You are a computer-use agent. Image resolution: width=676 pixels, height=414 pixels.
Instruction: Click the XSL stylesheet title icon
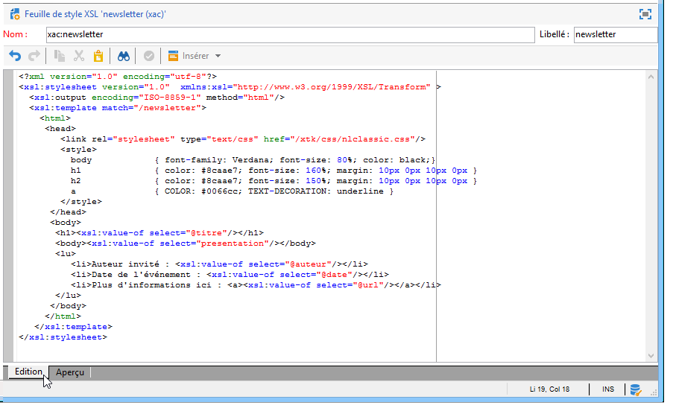[x=15, y=14]
